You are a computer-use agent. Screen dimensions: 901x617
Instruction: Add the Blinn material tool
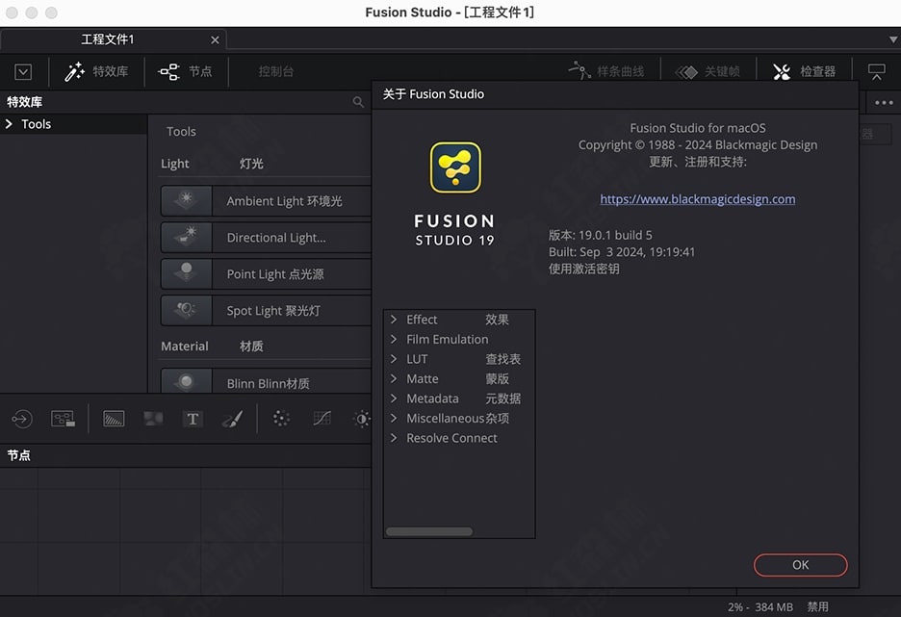[266, 380]
